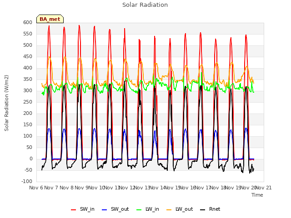Click the 200 y-axis tick label

coord(28,113)
